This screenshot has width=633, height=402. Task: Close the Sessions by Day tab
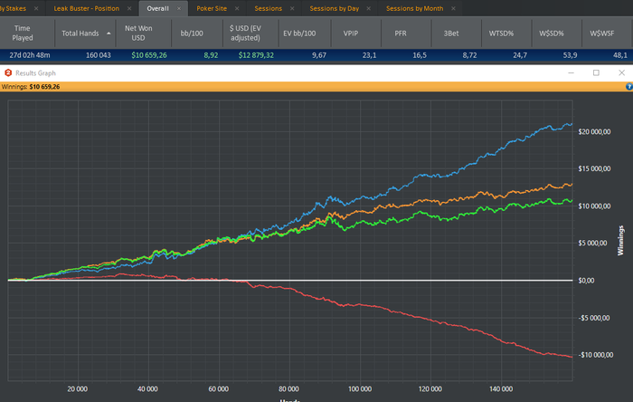369,8
